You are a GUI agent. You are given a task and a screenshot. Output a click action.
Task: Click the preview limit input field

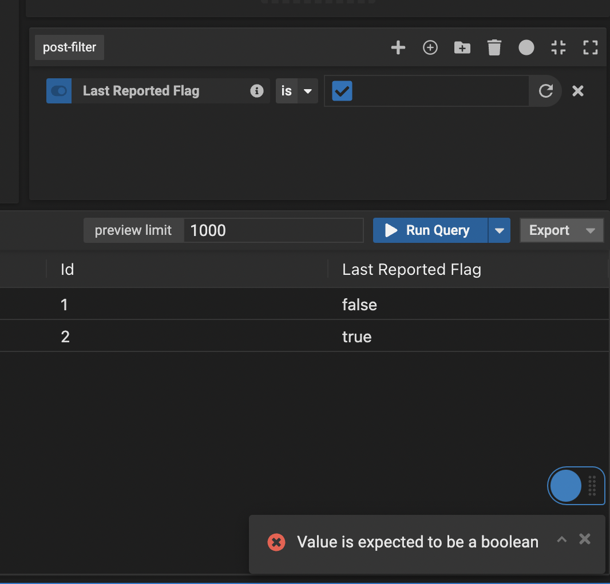[x=273, y=230]
